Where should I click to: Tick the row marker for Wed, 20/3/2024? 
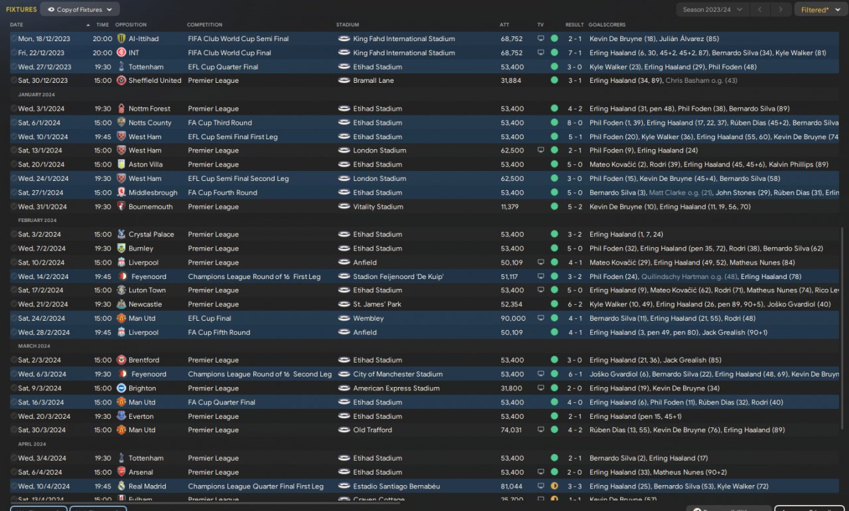pyautogui.click(x=13, y=416)
